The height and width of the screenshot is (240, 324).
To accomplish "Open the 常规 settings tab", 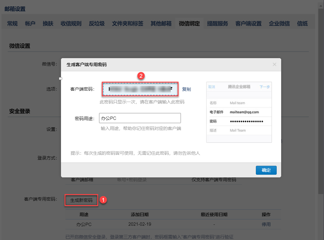I will point(12,24).
